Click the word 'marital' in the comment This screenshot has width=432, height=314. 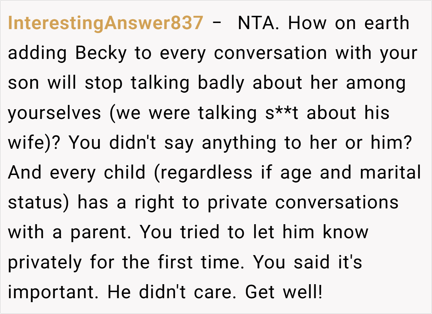390,173
